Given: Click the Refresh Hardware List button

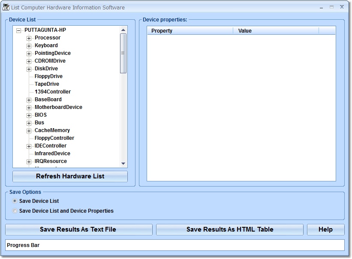Looking at the screenshot, I should click(70, 176).
